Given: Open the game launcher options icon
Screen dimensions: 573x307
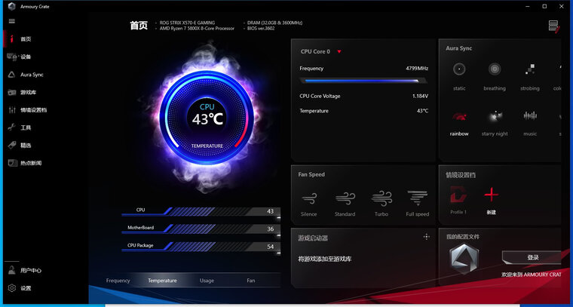Looking at the screenshot, I should click(x=426, y=237).
